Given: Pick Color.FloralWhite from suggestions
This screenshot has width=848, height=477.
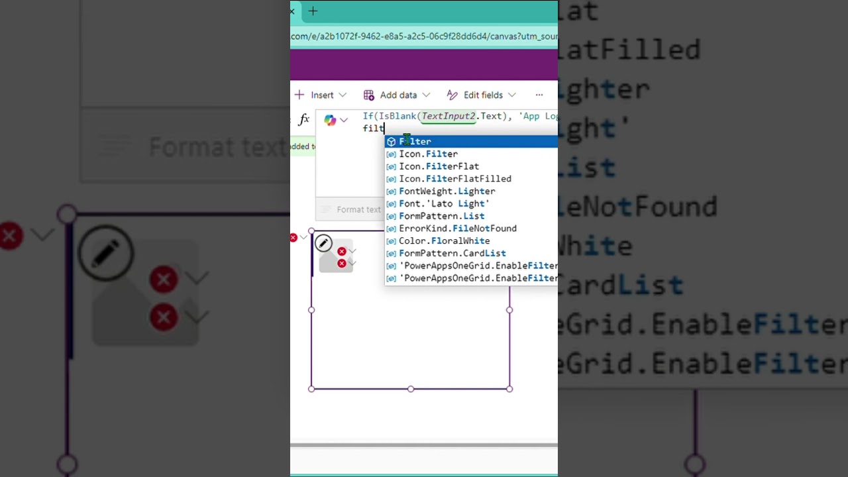Looking at the screenshot, I should click(x=471, y=240).
